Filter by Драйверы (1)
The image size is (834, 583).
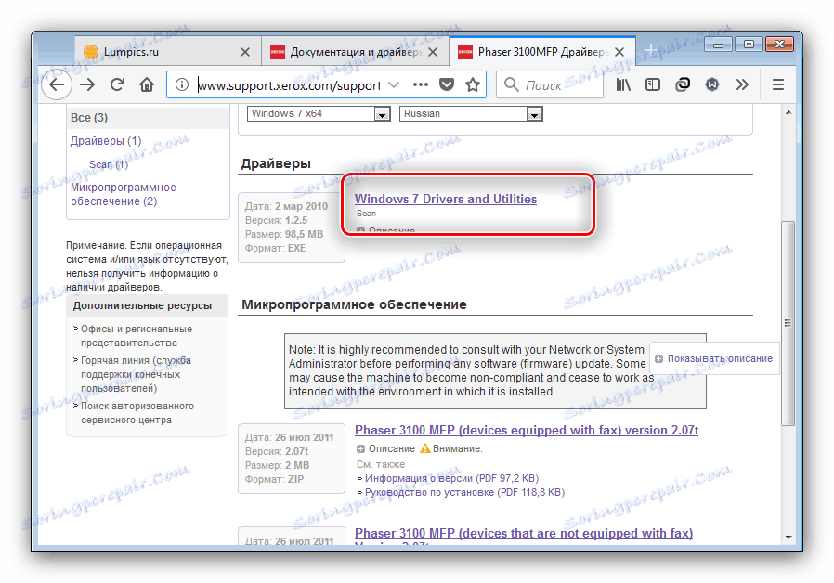(x=106, y=141)
